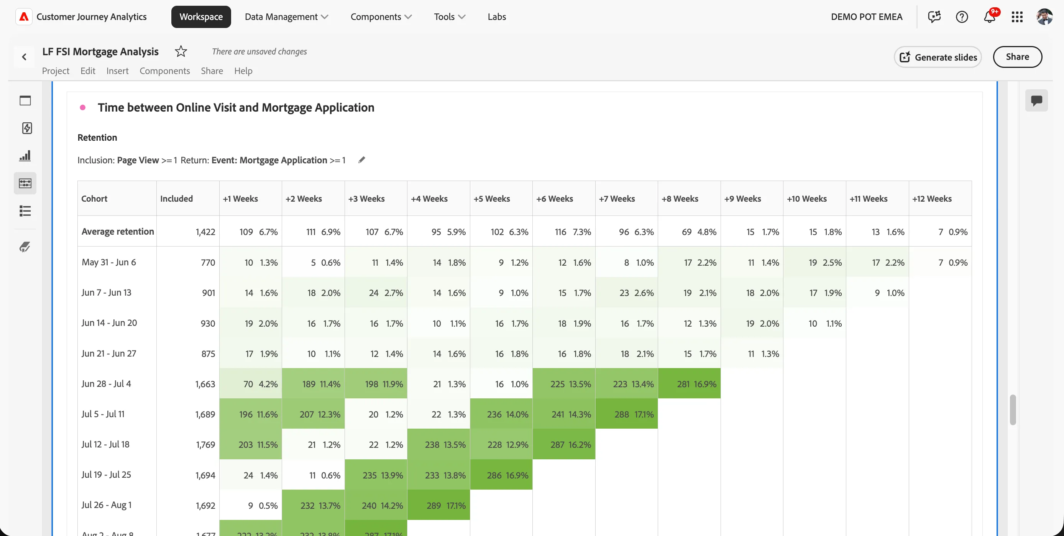Image resolution: width=1064 pixels, height=536 pixels.
Task: Open the Visualizations bar chart icon
Action: 25,155
